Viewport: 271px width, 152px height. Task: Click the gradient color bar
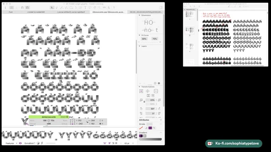coord(150,139)
